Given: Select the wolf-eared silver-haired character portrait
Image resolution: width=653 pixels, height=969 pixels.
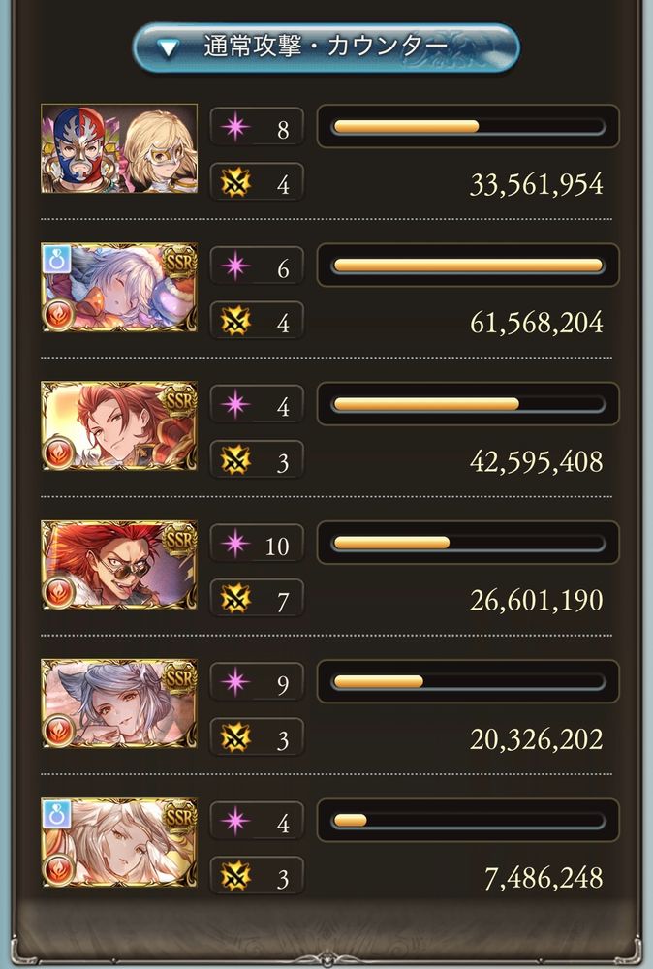Looking at the screenshot, I should point(119,703).
